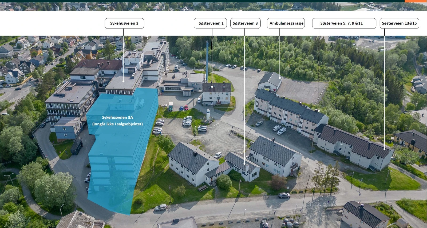Select the "Søsterveien 13&15" label box

coord(400,23)
